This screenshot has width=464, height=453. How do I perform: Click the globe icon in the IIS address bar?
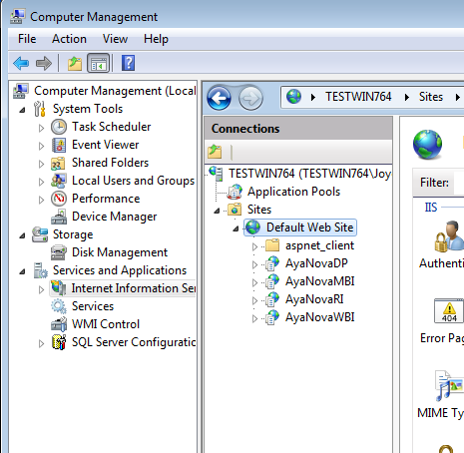[x=293, y=97]
